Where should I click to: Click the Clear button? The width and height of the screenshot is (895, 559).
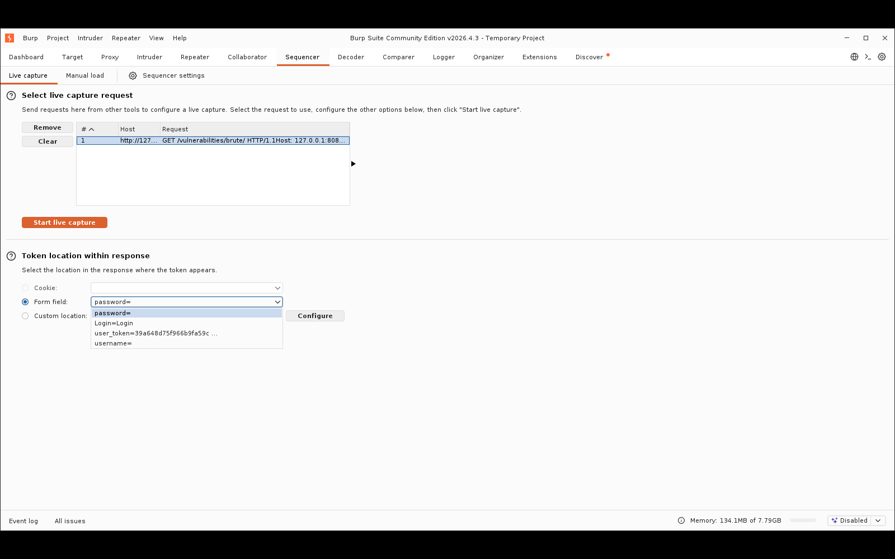pos(48,141)
